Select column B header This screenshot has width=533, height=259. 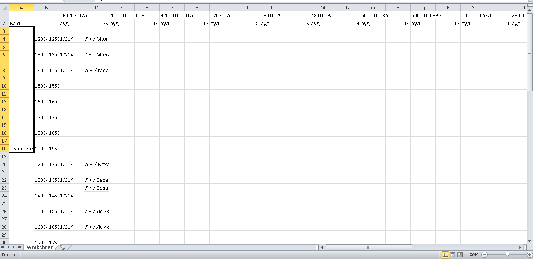point(46,7)
